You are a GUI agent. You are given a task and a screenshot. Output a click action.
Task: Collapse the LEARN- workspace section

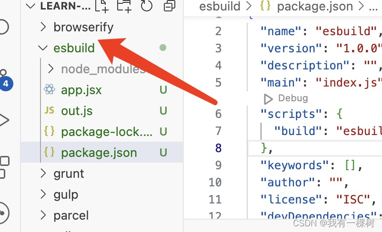(x=30, y=6)
